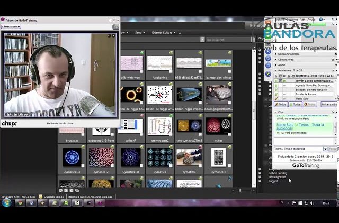Click the Cymatics (3) file name
The width and height of the screenshot is (339, 223).
coord(131,172)
